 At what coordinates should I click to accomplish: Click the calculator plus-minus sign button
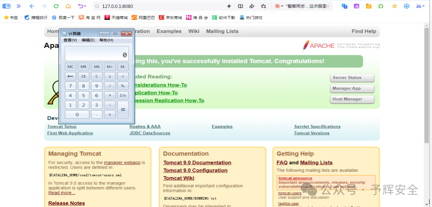110,76
